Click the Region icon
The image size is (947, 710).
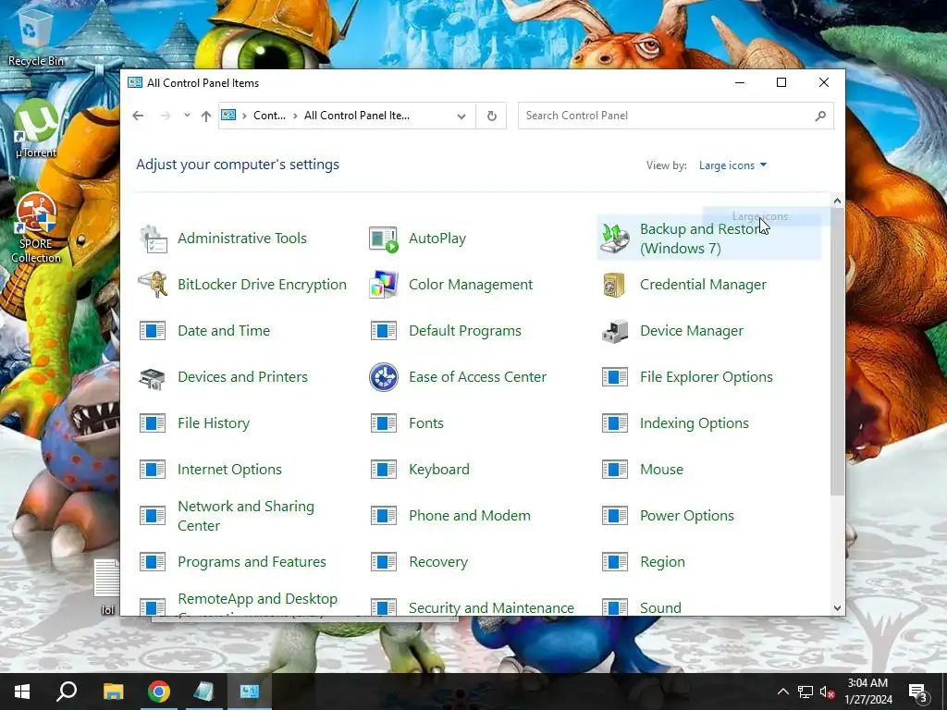(x=615, y=562)
